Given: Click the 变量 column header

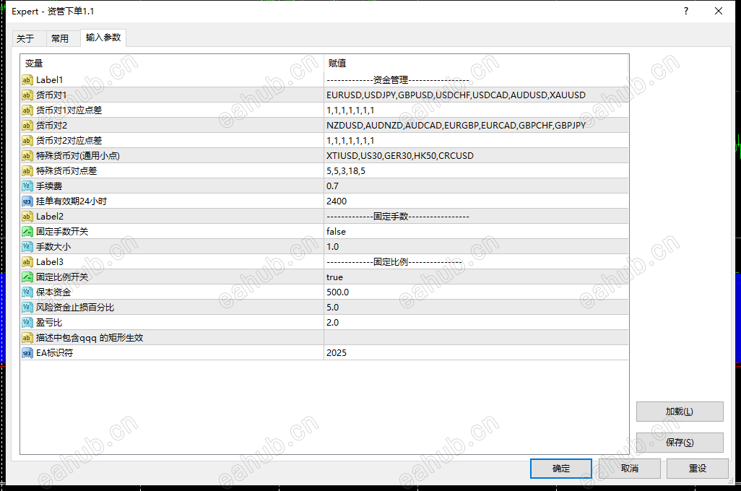Looking at the screenshot, I should 172,63.
